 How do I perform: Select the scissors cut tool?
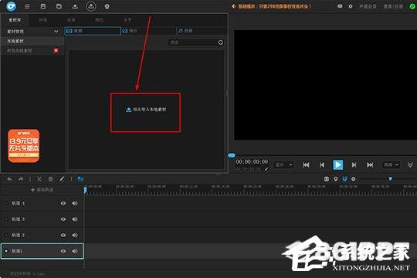tap(39, 179)
